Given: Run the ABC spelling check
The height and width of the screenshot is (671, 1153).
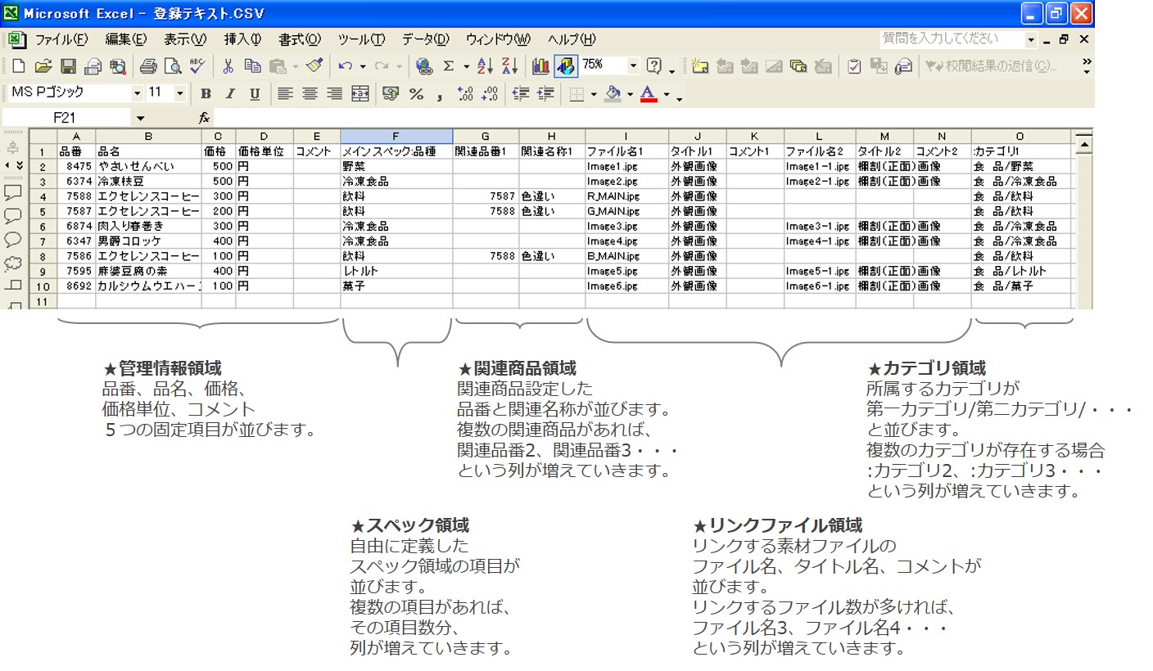Looking at the screenshot, I should click(x=197, y=66).
